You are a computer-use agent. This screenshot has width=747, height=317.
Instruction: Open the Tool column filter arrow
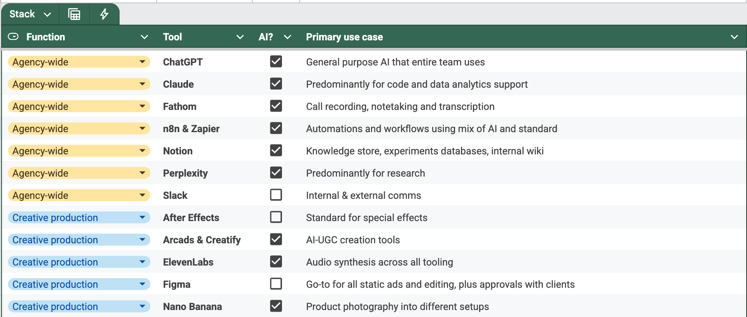click(240, 37)
